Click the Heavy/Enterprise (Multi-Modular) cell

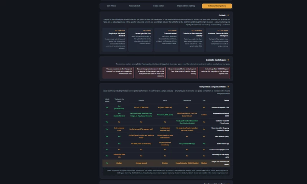187,163
